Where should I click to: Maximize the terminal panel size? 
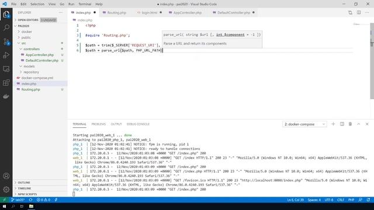click(358, 124)
